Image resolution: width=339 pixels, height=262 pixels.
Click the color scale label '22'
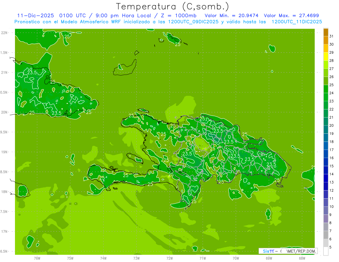[332, 109]
